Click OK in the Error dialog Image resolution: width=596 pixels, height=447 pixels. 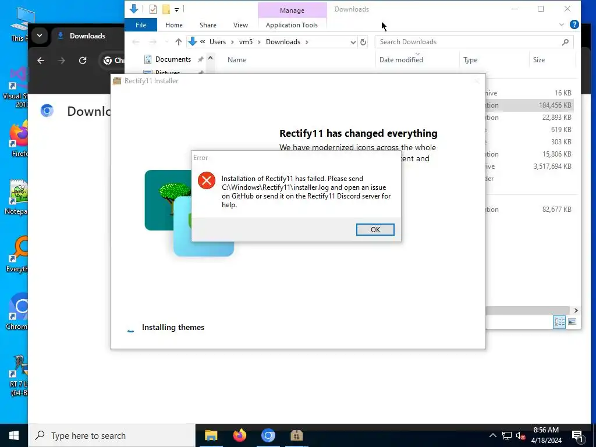pyautogui.click(x=375, y=229)
